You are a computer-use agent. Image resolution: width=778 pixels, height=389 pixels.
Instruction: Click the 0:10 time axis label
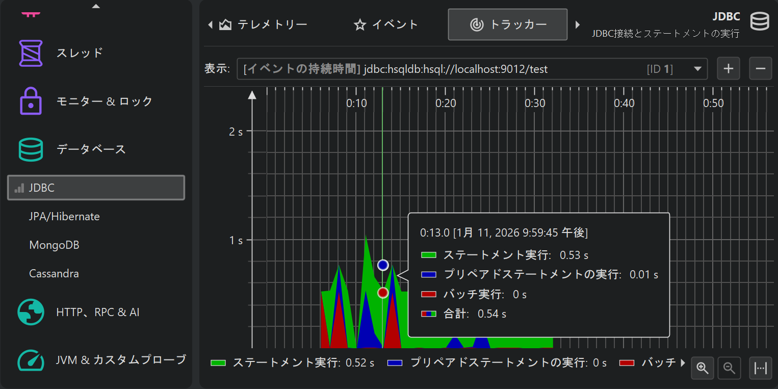click(356, 103)
